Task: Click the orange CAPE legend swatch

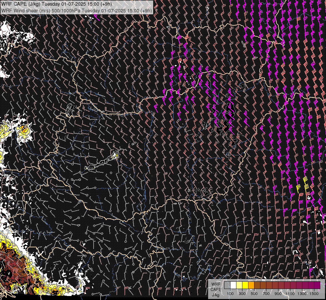Action: 251,285
